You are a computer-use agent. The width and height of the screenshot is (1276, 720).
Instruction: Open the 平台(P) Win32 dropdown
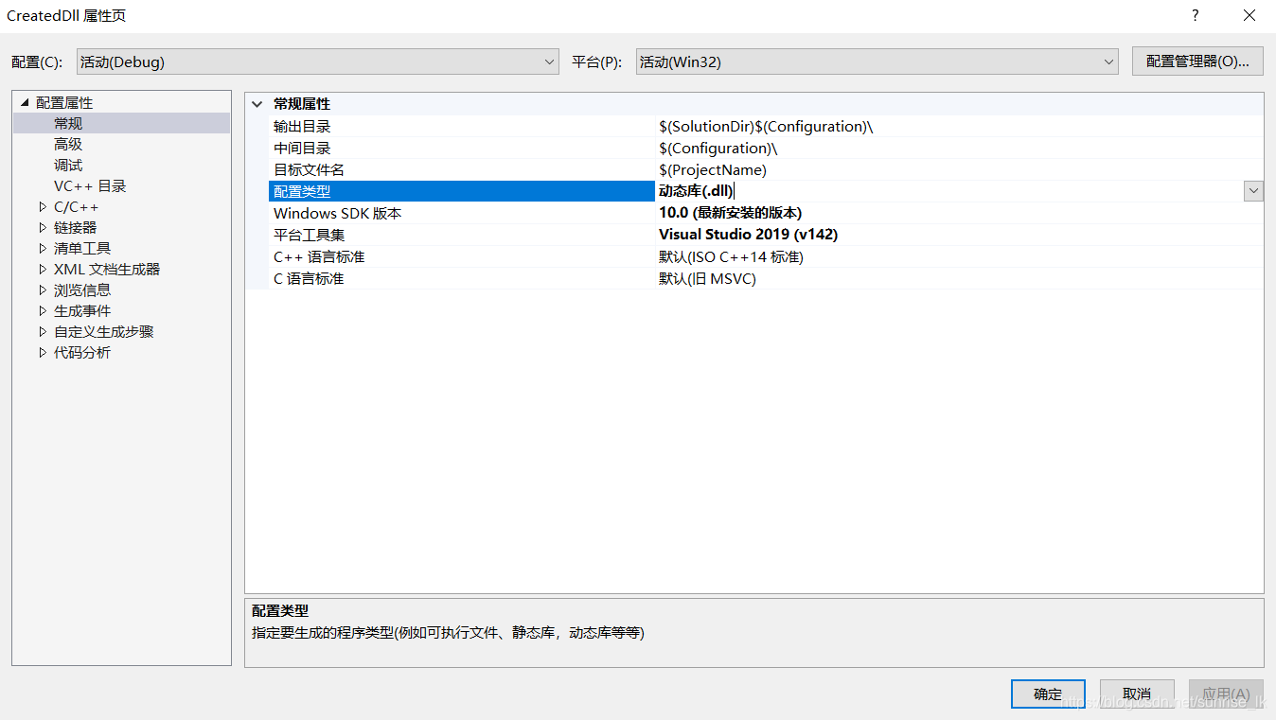(877, 61)
